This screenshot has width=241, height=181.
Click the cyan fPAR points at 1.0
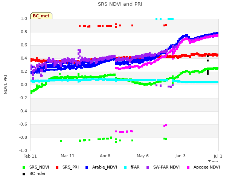click(x=171, y=19)
